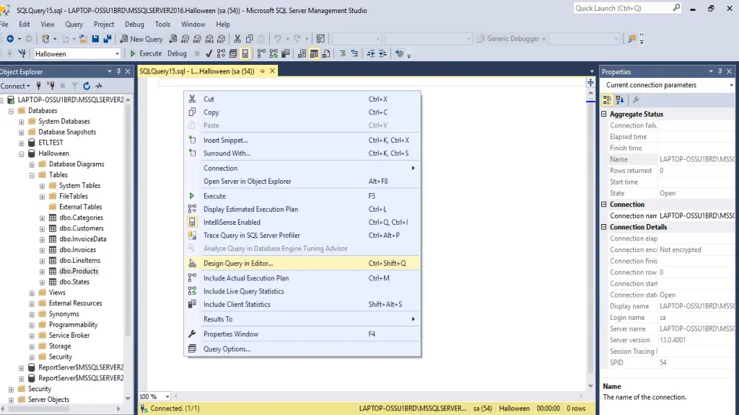Click the Object Explorer Activity Monitor icon

point(98,86)
